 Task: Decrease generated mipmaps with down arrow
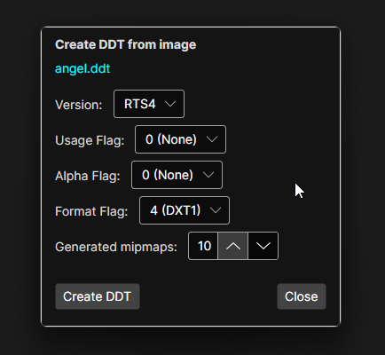click(263, 246)
